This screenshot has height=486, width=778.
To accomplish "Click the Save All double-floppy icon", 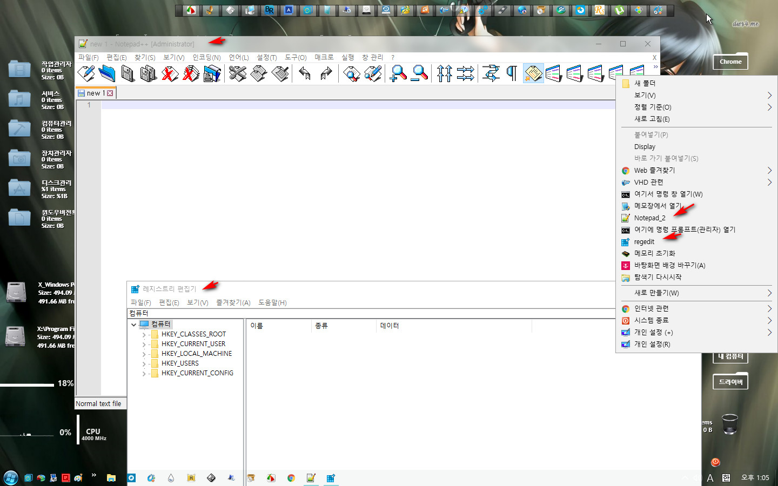I will point(149,73).
